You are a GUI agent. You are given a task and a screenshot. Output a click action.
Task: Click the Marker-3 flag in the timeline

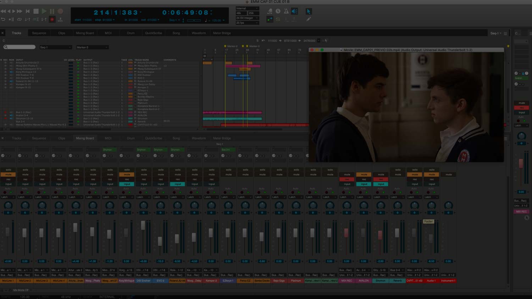pyautogui.click(x=247, y=46)
